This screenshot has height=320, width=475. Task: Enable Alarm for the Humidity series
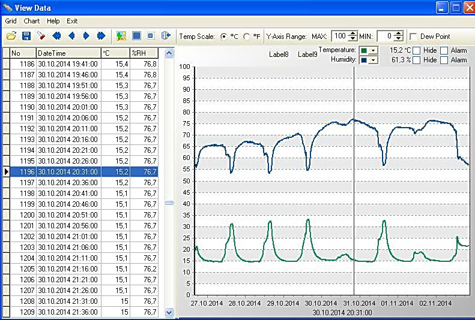pos(444,60)
